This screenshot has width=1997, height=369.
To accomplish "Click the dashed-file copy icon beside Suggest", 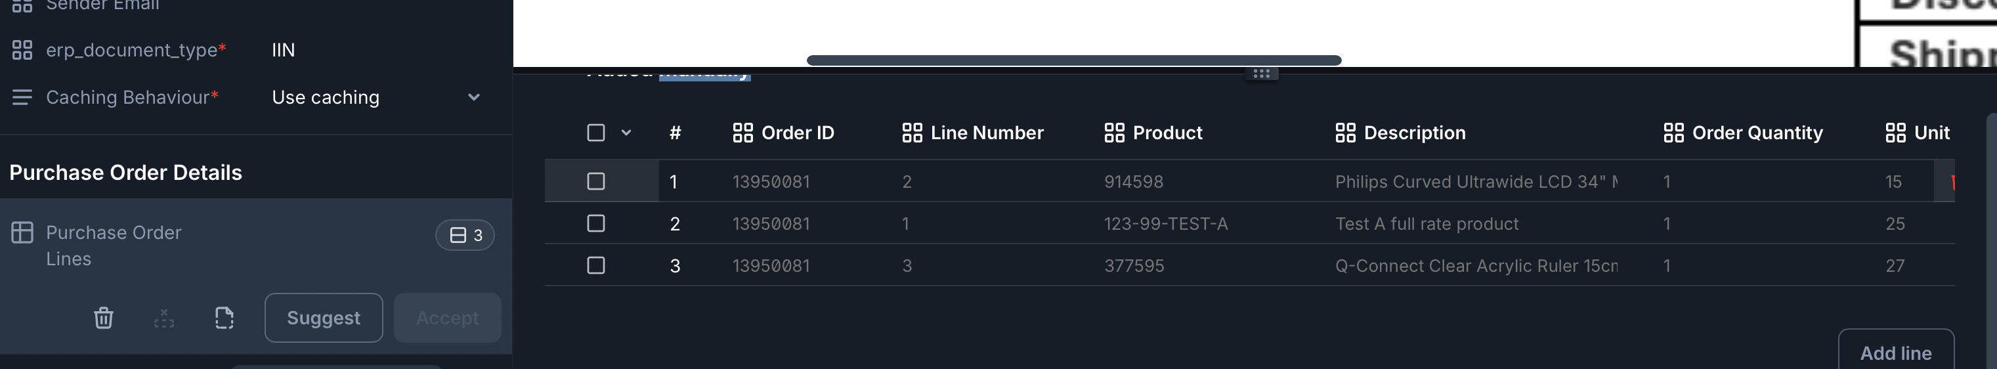I will coord(224,318).
